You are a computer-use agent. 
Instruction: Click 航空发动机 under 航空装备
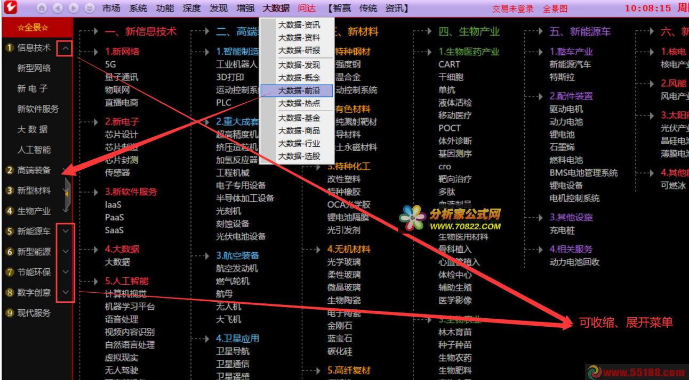(x=237, y=269)
